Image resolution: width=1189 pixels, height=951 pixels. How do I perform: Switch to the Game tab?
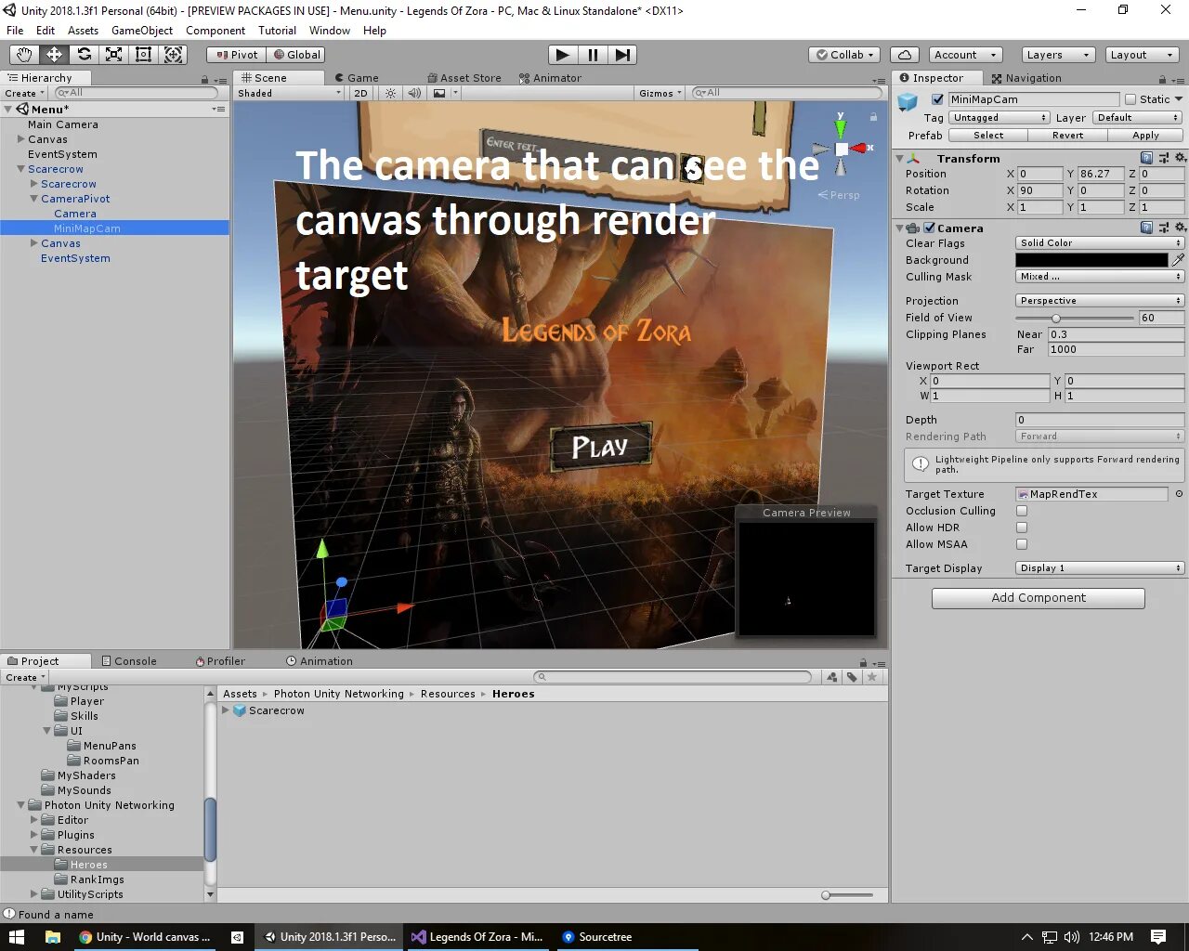click(x=357, y=78)
